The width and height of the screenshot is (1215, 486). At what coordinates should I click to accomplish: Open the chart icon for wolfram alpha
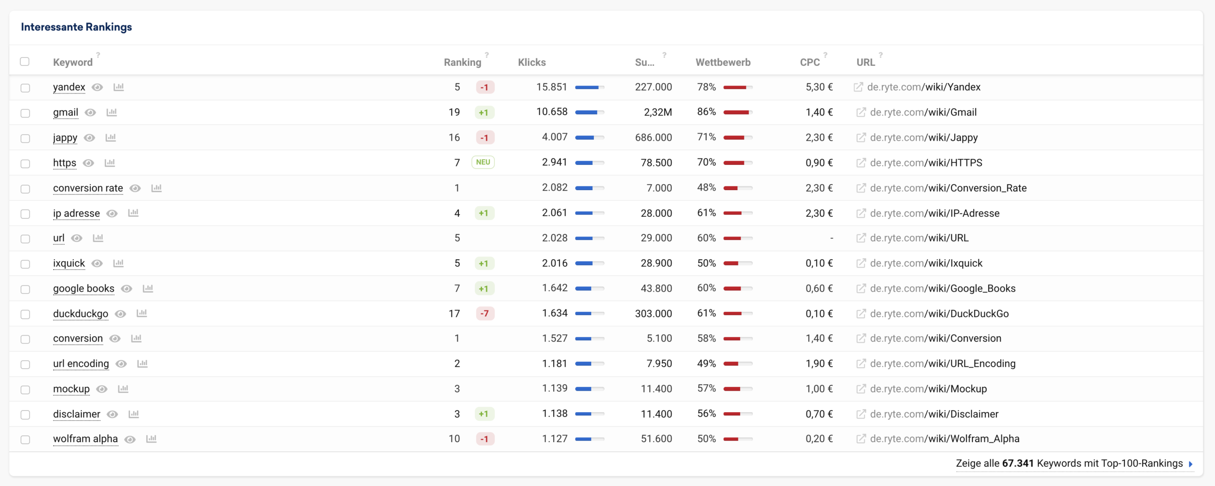coord(151,439)
